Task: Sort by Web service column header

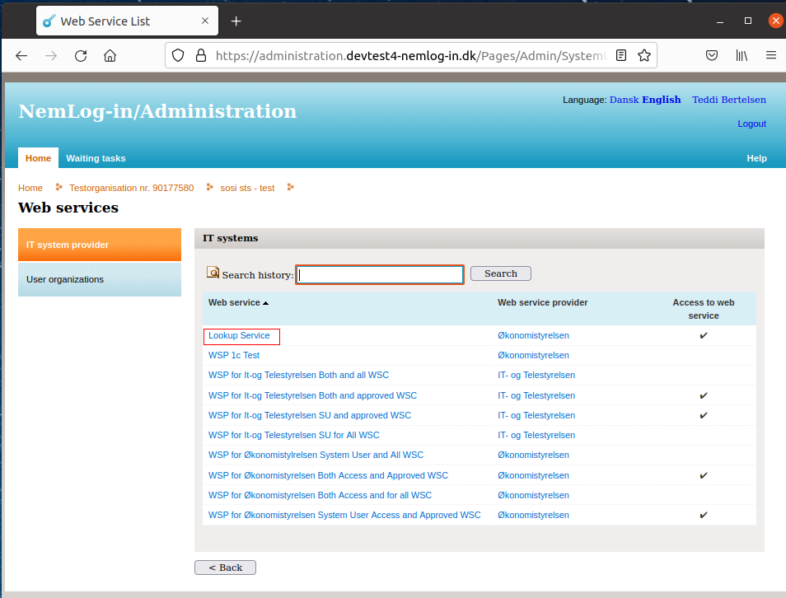Action: [x=235, y=303]
